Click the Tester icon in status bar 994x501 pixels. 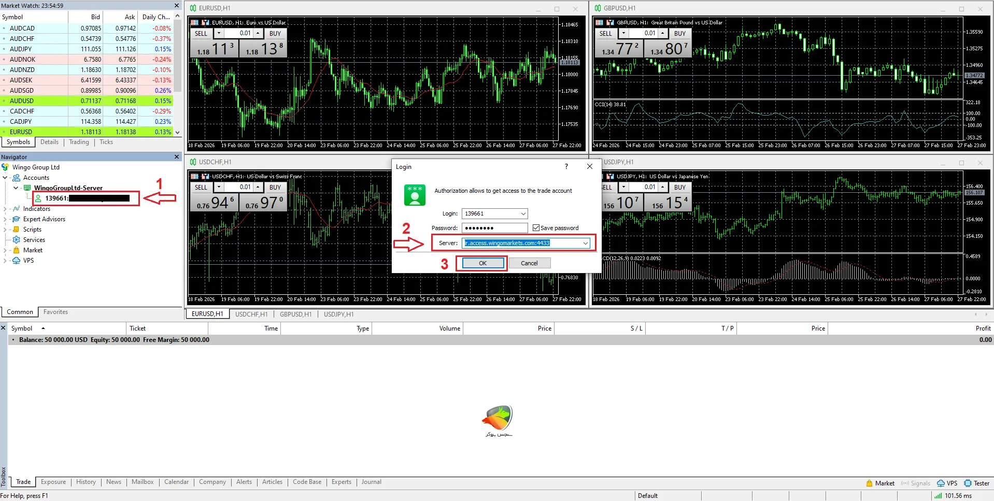click(x=968, y=483)
